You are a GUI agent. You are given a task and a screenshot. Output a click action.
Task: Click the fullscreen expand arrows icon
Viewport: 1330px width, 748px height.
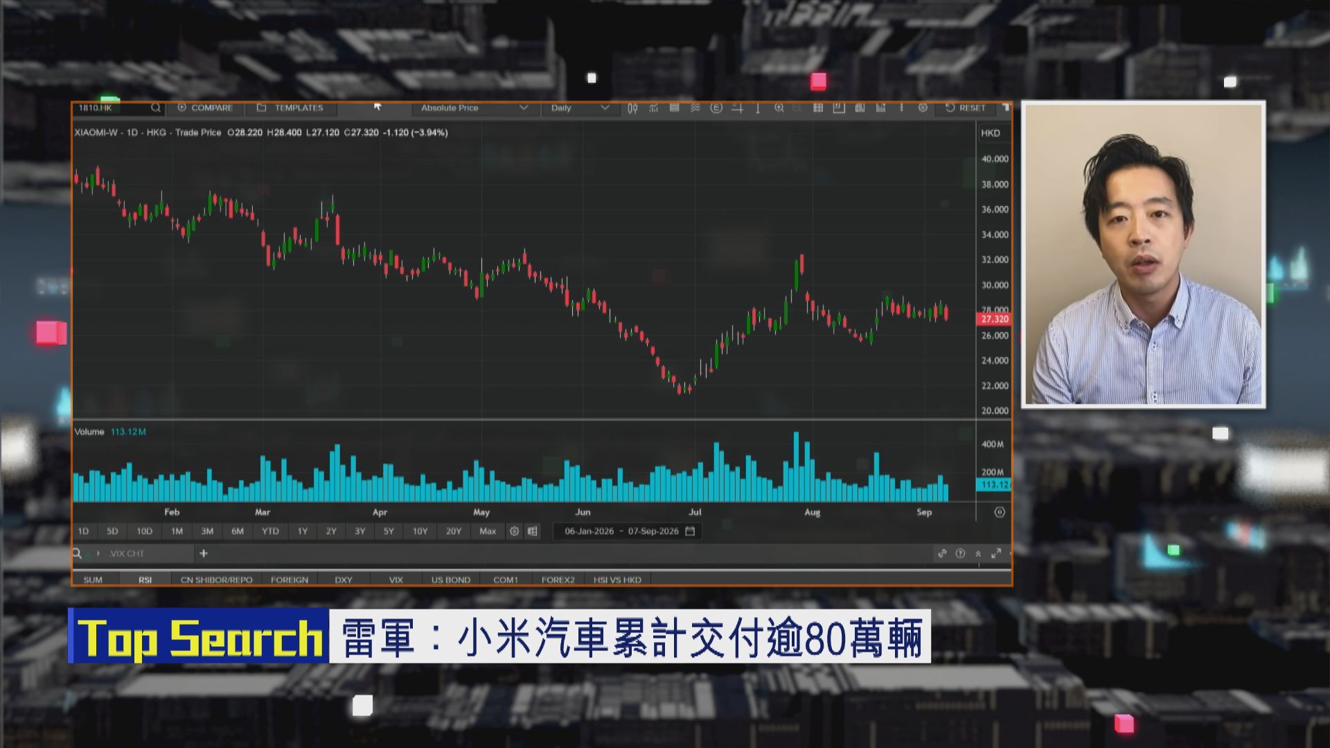point(996,553)
